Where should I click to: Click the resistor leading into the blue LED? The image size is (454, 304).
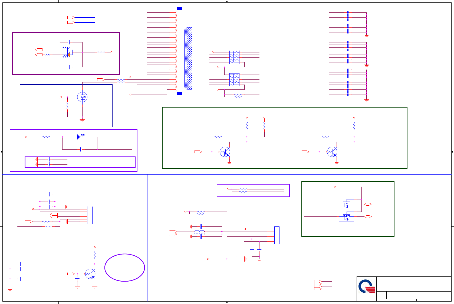coord(46,137)
